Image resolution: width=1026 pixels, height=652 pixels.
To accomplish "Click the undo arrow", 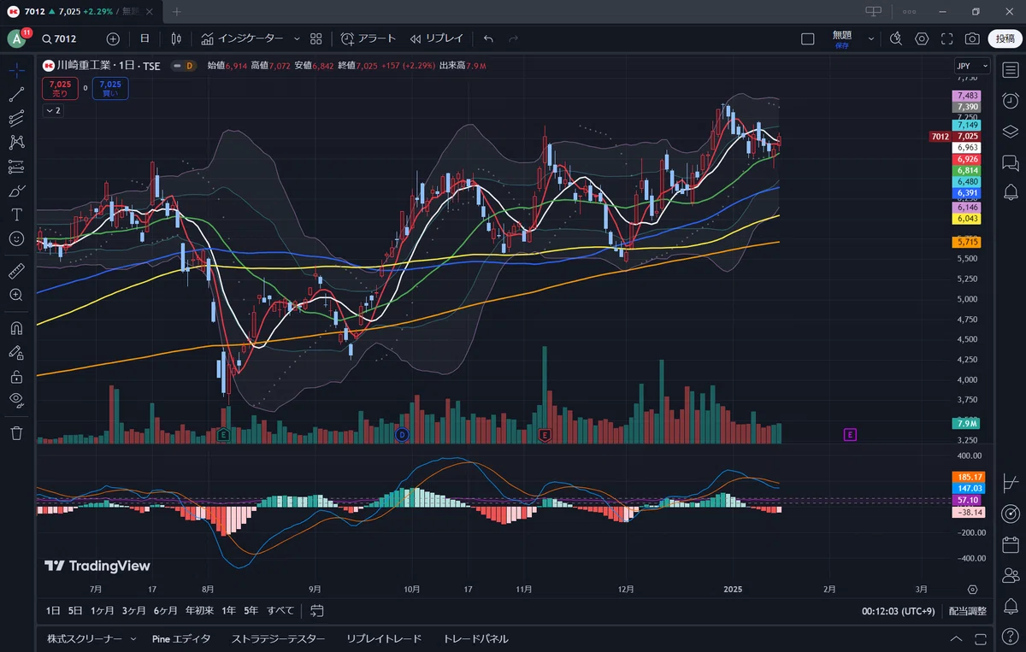I will click(488, 38).
